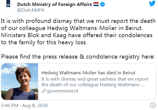Open the card headline about Hedwig Waltmans-Molier
This screenshot has height=110, width=158.
(88, 73)
